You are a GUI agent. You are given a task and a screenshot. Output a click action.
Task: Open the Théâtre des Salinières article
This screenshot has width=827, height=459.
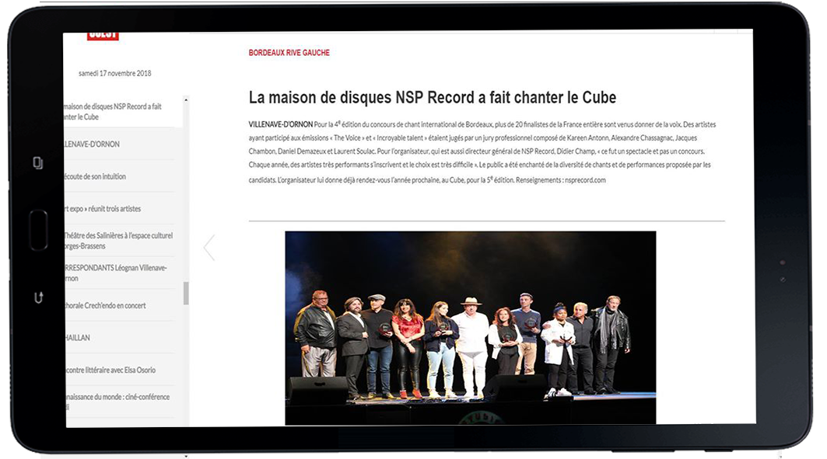[x=118, y=241]
